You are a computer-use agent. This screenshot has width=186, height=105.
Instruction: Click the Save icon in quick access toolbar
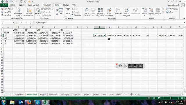6,2
